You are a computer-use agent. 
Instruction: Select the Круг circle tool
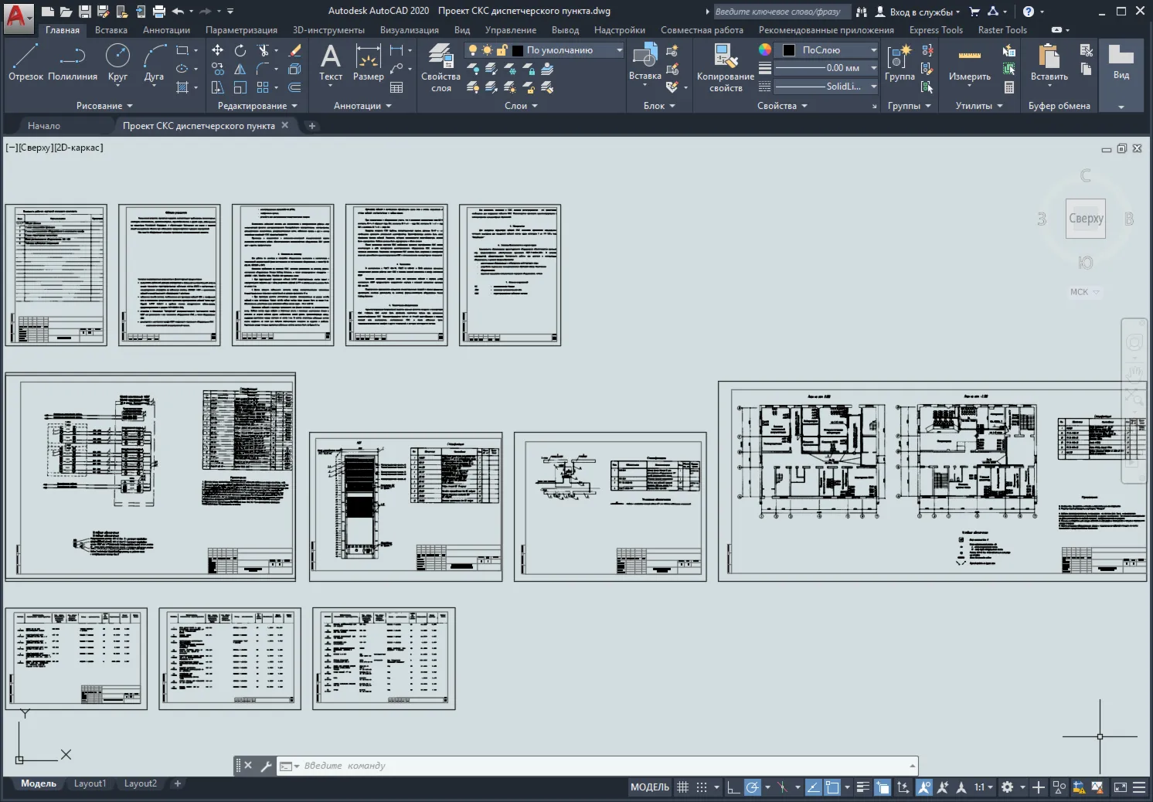point(117,62)
